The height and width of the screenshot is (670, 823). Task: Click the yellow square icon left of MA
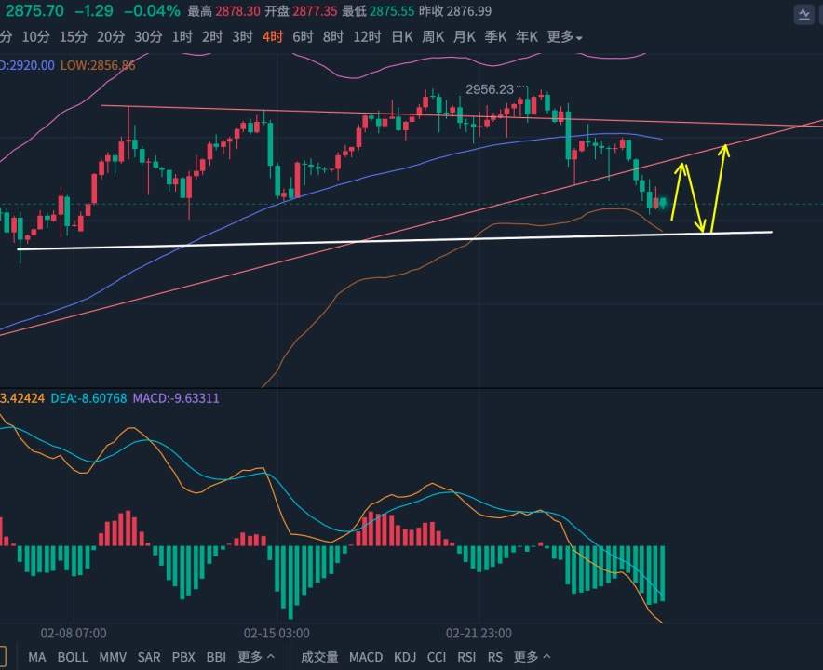pos(3,656)
